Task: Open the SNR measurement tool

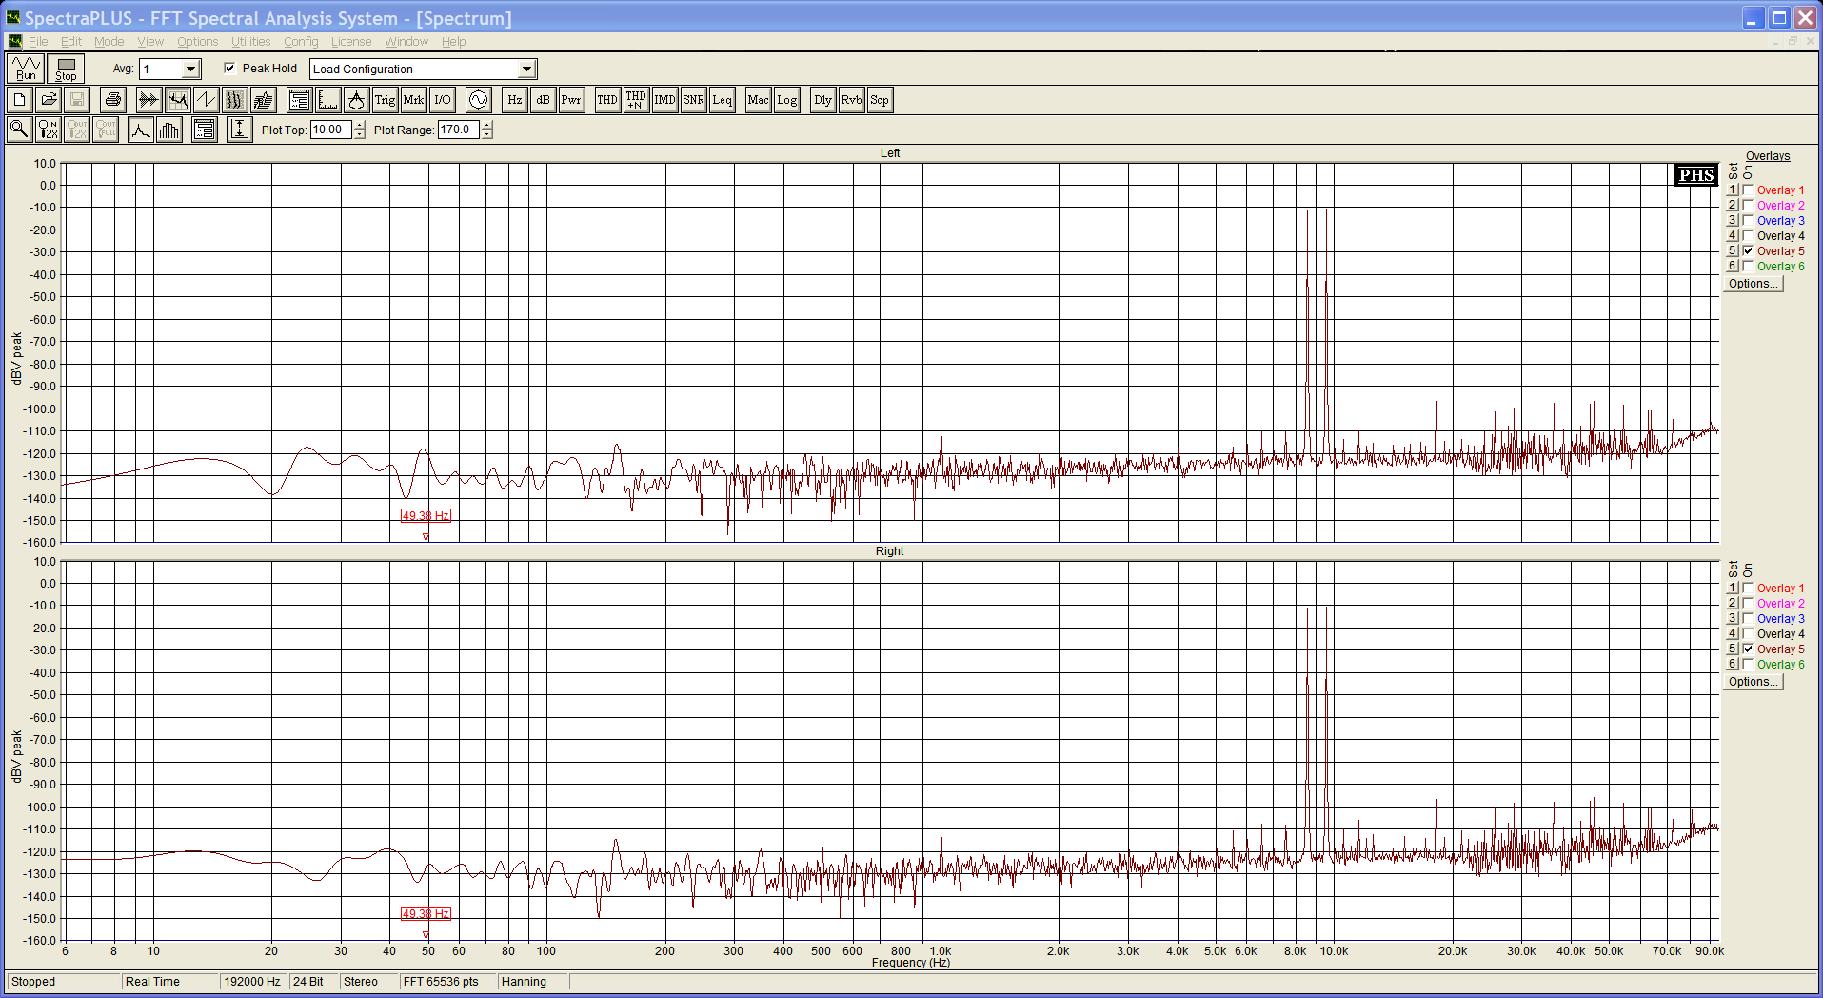Action: point(693,100)
